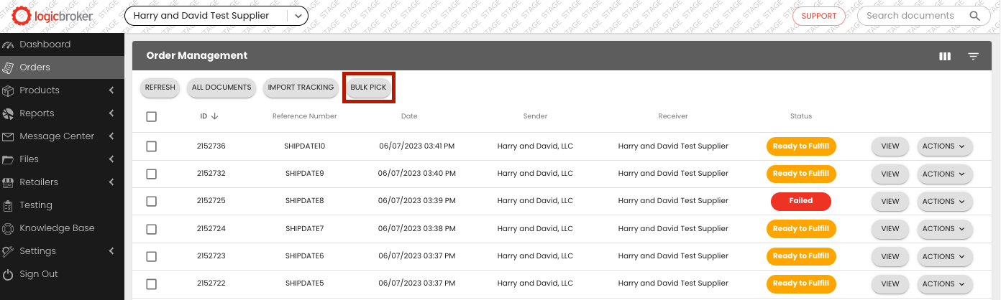Sort by the ID column header
The height and width of the screenshot is (300, 1001).
[209, 116]
